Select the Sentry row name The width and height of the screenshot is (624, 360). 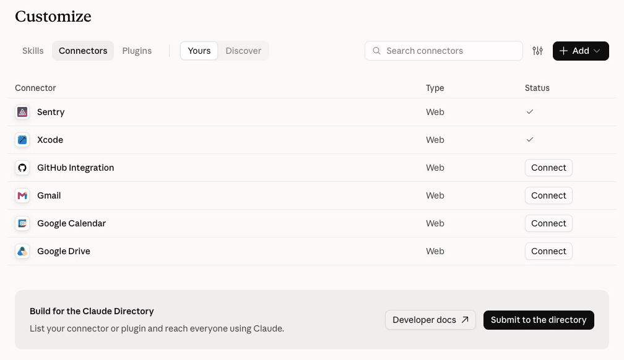click(x=51, y=112)
